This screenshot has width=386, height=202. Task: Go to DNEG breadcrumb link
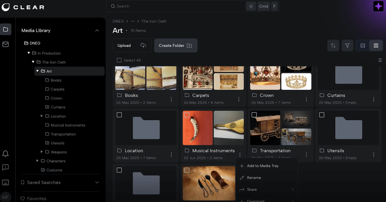point(118,21)
